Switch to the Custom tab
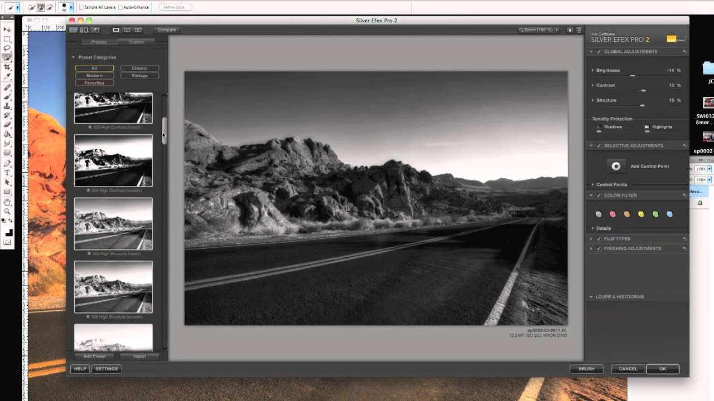Image resolution: width=714 pixels, height=401 pixels. (x=136, y=42)
